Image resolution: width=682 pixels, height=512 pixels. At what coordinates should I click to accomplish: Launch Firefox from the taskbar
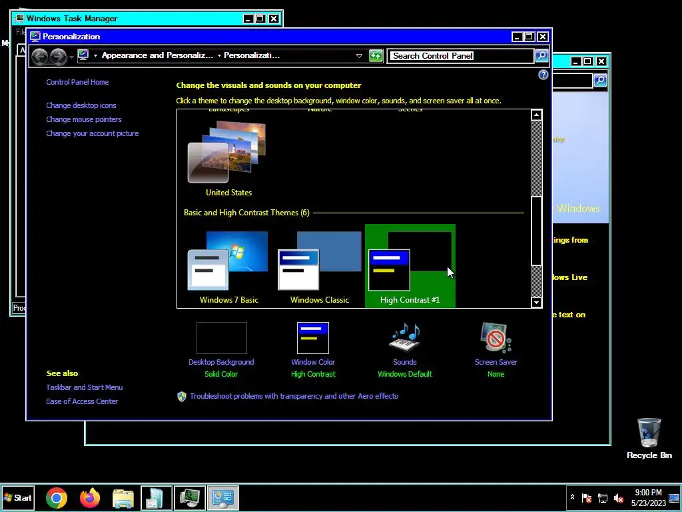(x=90, y=497)
